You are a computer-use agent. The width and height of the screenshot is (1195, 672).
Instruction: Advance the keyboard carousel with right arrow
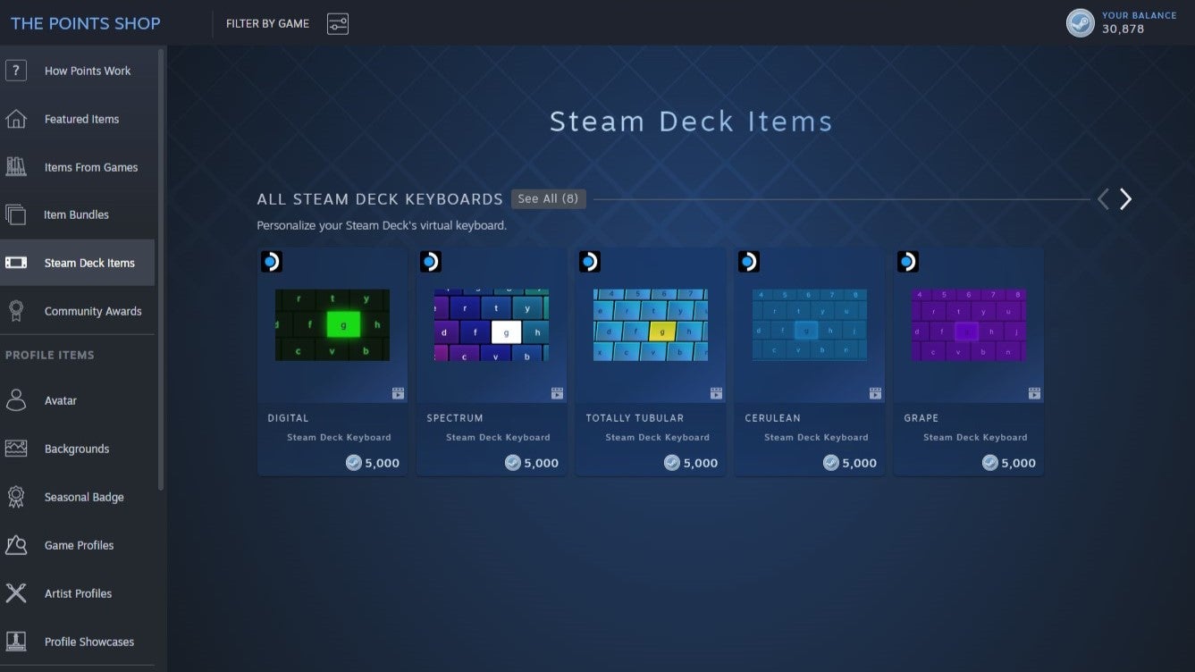point(1125,198)
